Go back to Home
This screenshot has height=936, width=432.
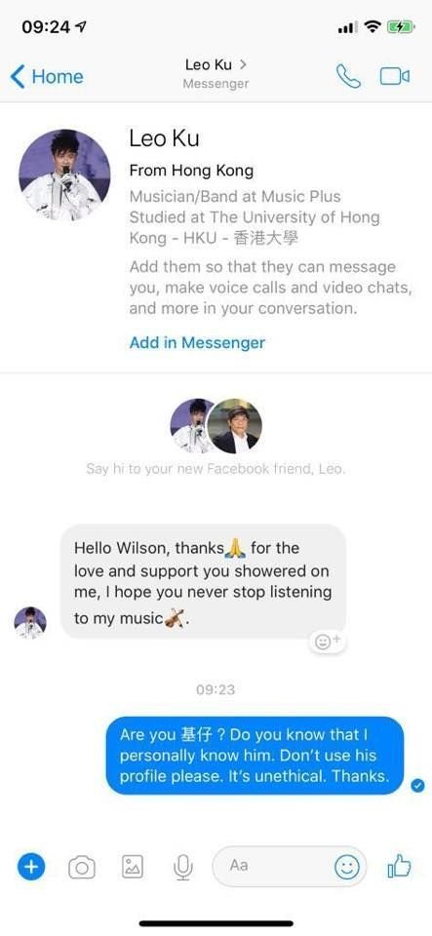tap(47, 76)
